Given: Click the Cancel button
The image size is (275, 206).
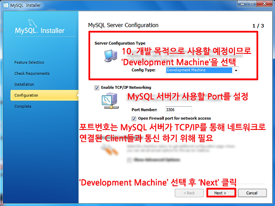Looking at the screenshot, I should pos(252,193).
